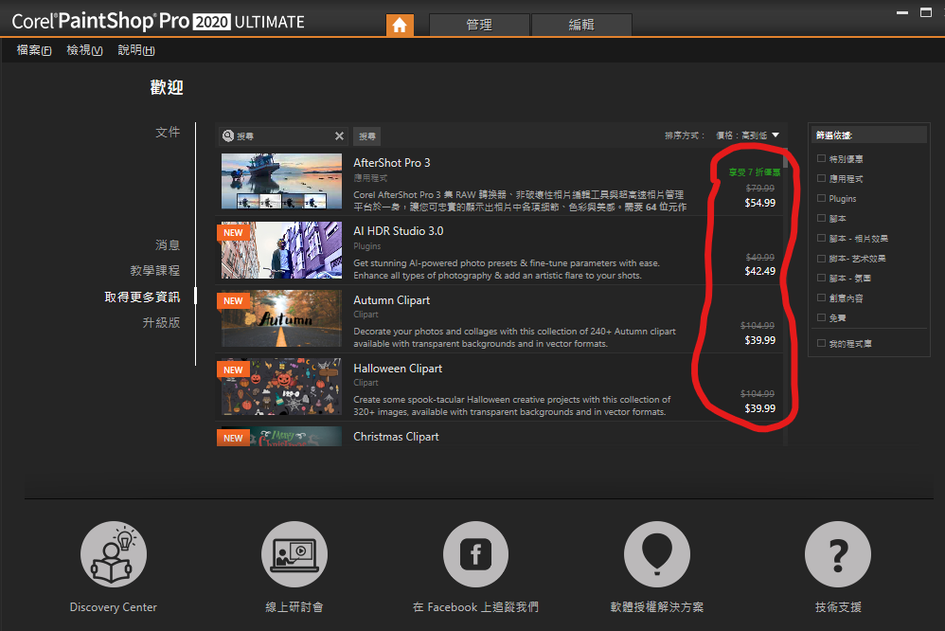Switch to the 管理 tab

(479, 26)
